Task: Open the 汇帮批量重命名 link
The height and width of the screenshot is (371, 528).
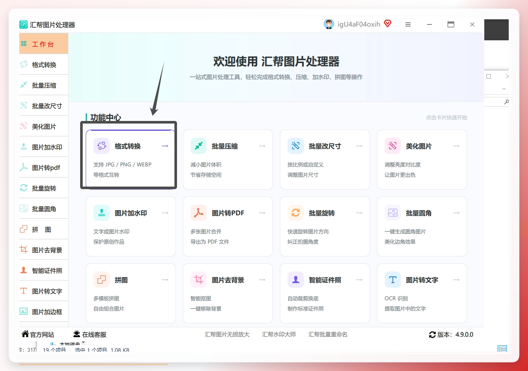Action: click(328, 335)
